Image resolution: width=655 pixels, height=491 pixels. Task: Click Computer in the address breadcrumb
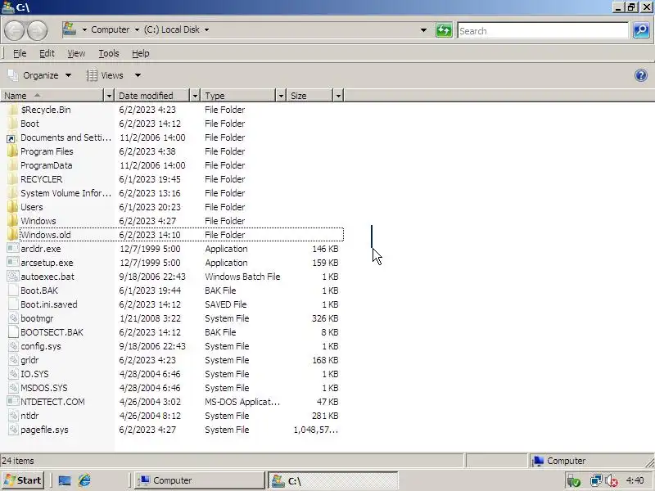click(111, 29)
